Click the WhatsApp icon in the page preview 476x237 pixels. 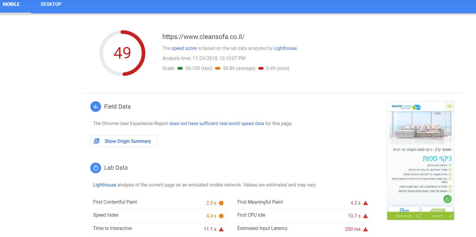pyautogui.click(x=448, y=199)
